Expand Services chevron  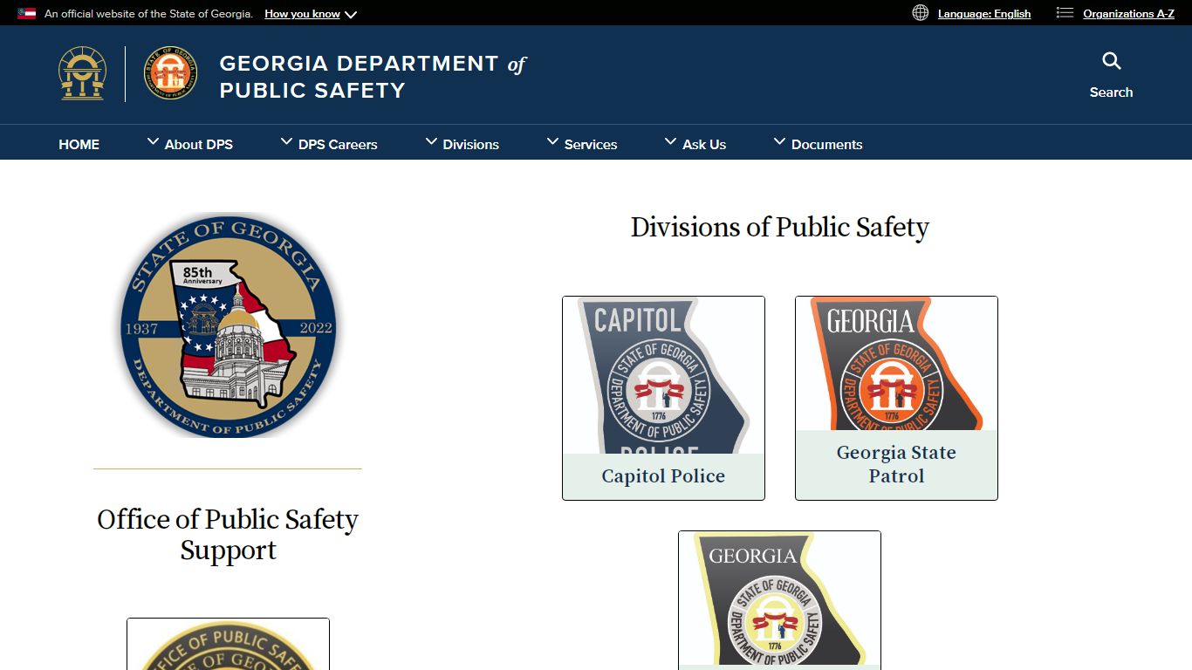(552, 141)
